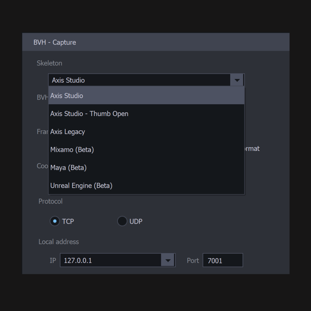The height and width of the screenshot is (311, 311).
Task: Collapse the Skeleton dropdown via its arrow
Action: 237,80
